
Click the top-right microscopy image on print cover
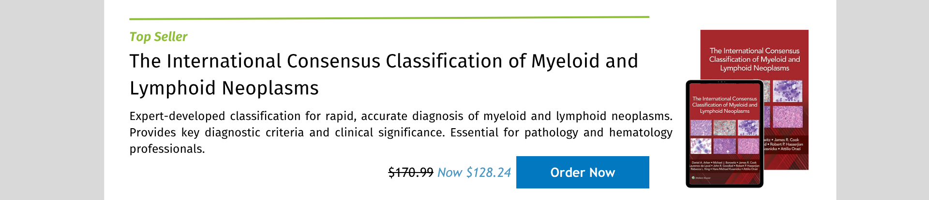(788, 91)
